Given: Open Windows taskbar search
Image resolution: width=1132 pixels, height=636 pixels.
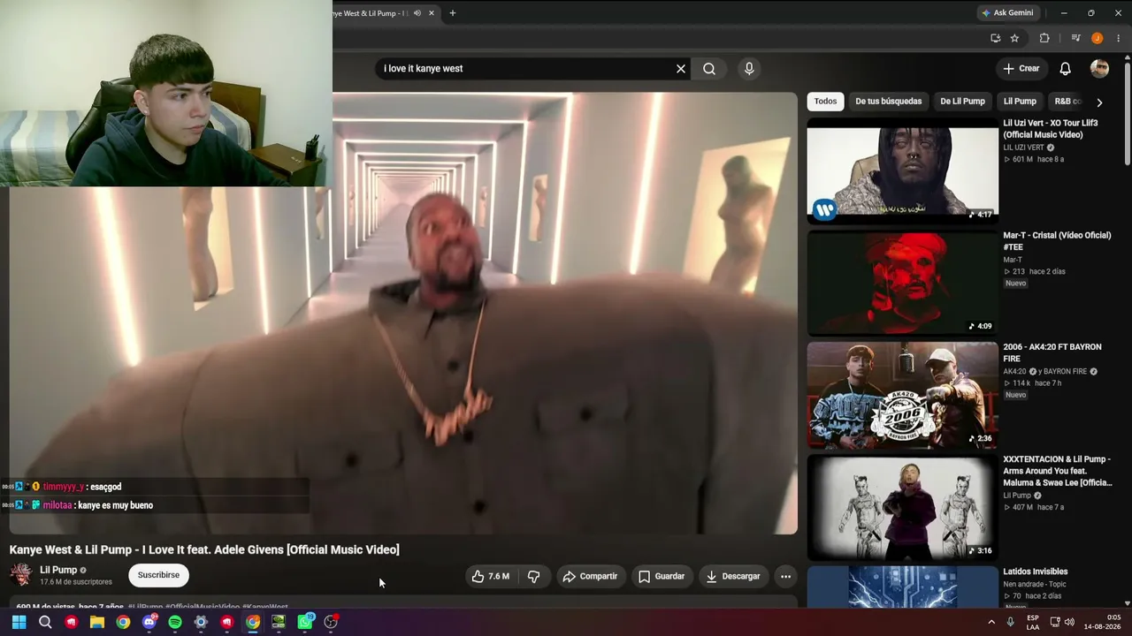Looking at the screenshot, I should point(45,622).
